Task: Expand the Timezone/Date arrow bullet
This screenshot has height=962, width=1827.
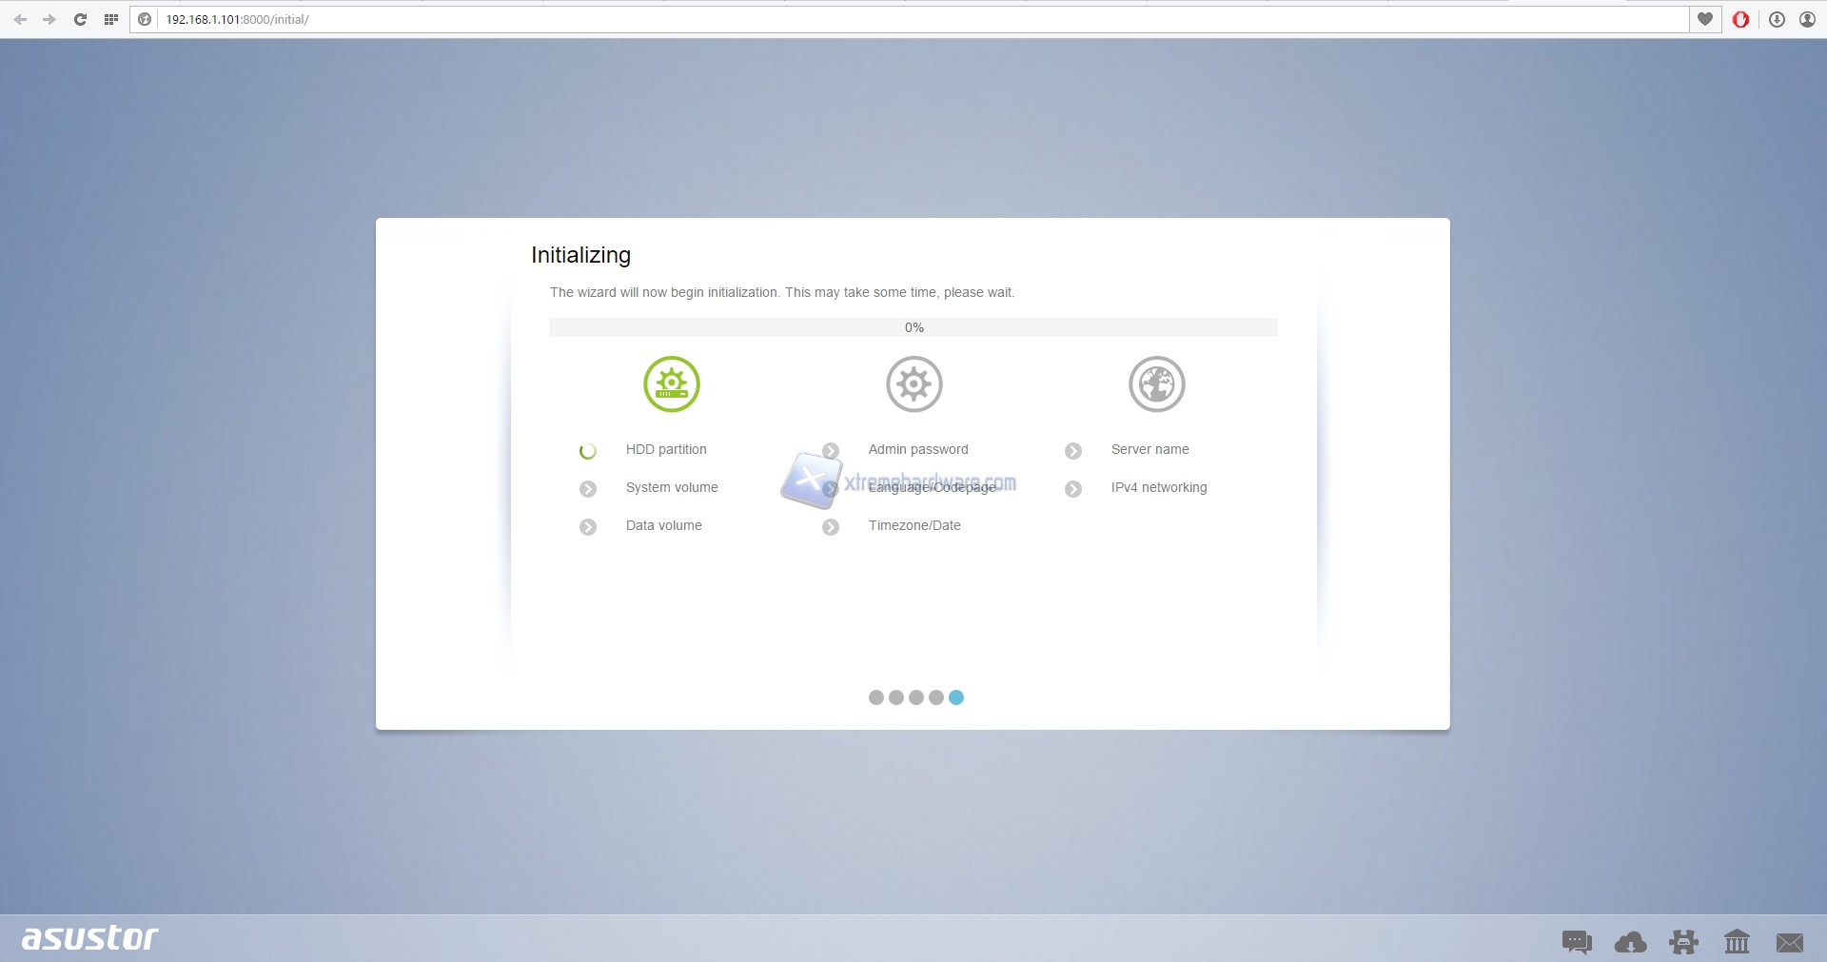Action: tap(831, 527)
